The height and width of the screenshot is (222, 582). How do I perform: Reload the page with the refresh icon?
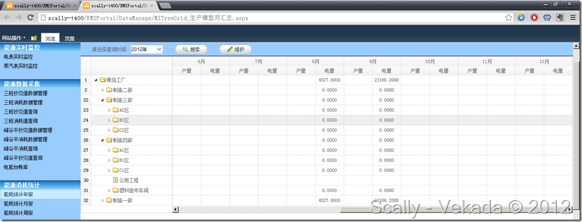click(x=31, y=17)
